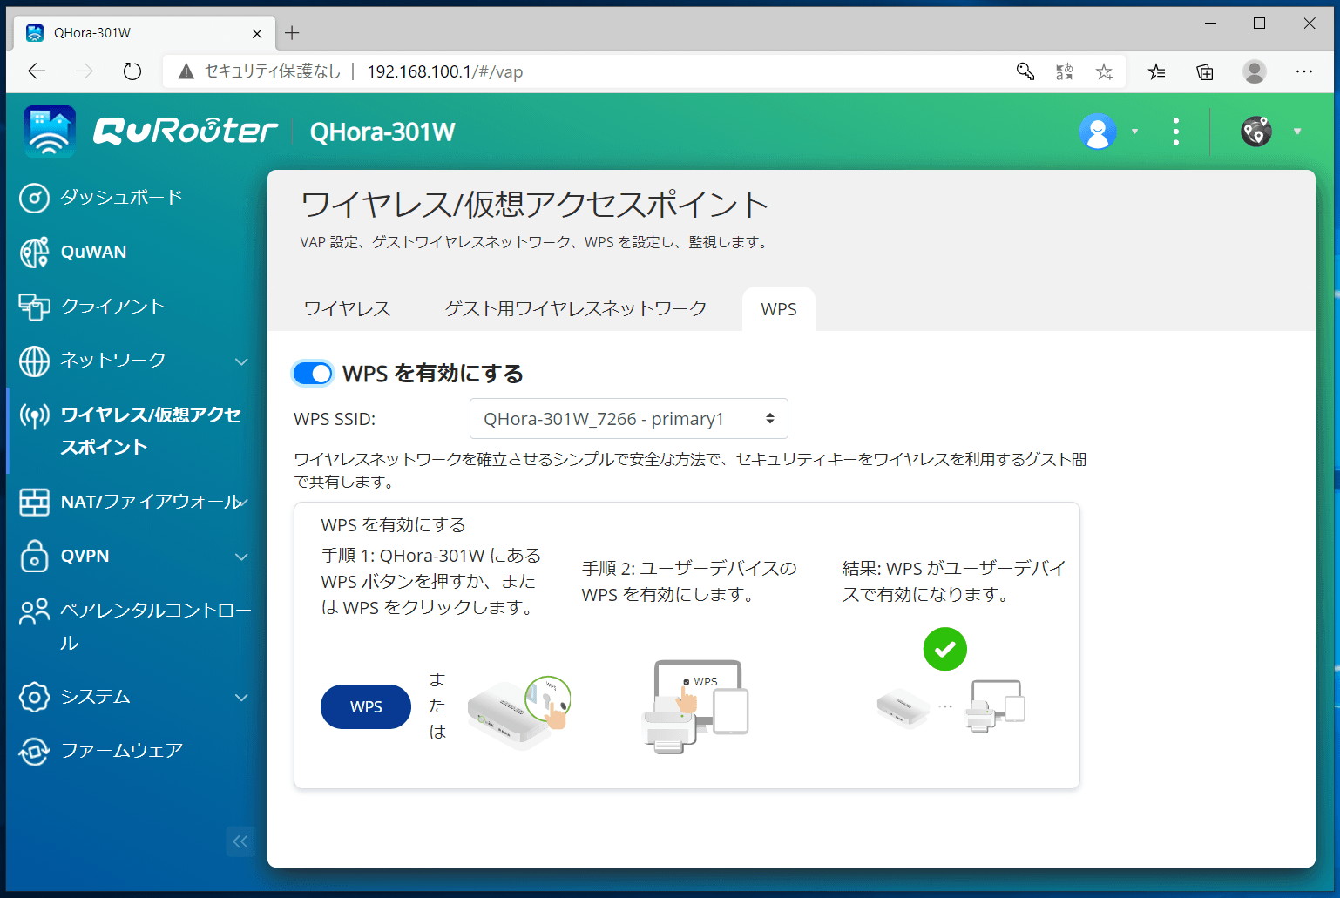Click the browser back arrow

37,71
